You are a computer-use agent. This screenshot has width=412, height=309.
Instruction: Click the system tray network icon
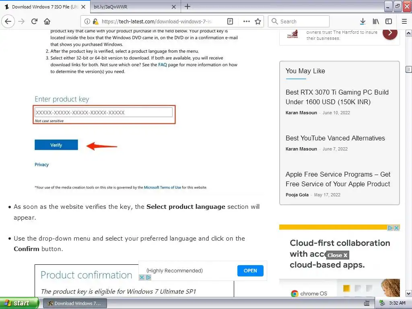(382, 303)
